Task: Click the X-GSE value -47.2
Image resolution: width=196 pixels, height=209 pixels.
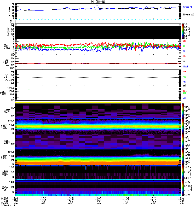Action: pos(126,198)
